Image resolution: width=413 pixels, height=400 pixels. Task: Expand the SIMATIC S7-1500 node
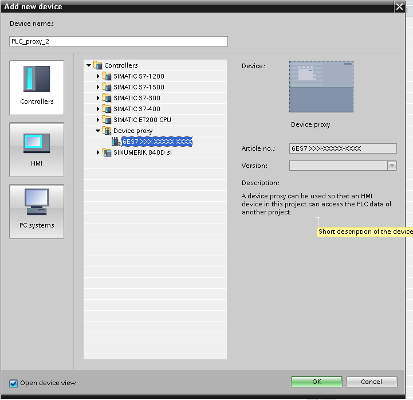tap(98, 87)
